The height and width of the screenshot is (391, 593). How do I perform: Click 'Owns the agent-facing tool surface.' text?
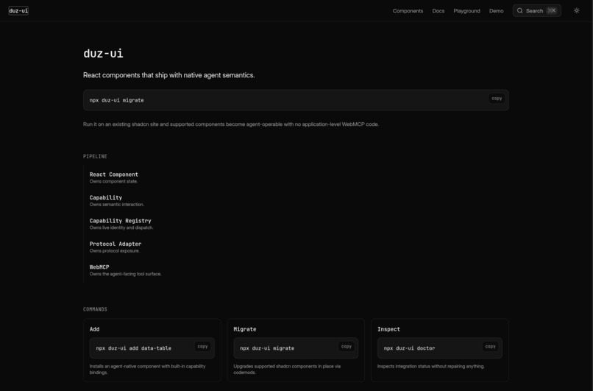click(x=126, y=274)
